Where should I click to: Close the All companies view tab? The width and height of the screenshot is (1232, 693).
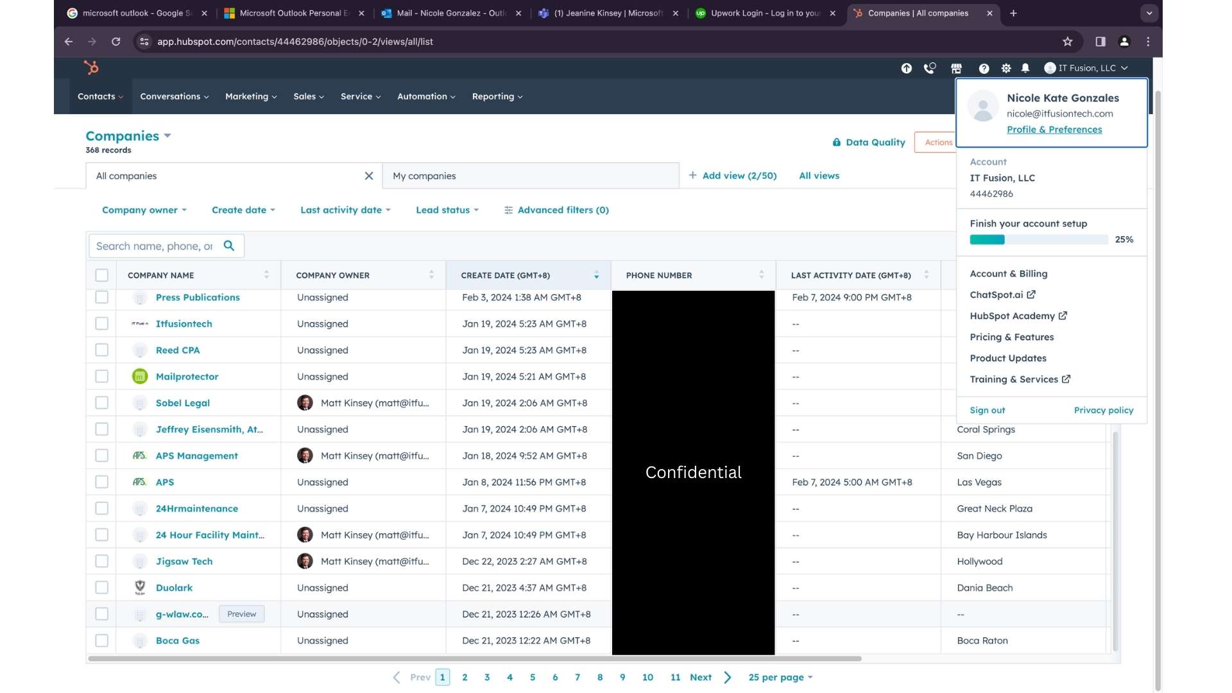[x=369, y=176]
